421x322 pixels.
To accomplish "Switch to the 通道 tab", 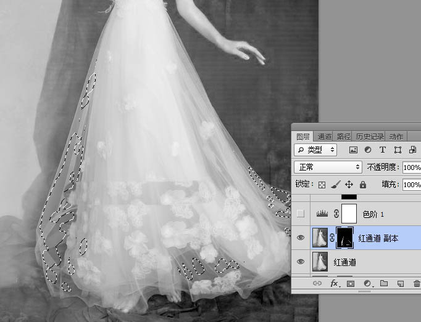I will tap(325, 137).
